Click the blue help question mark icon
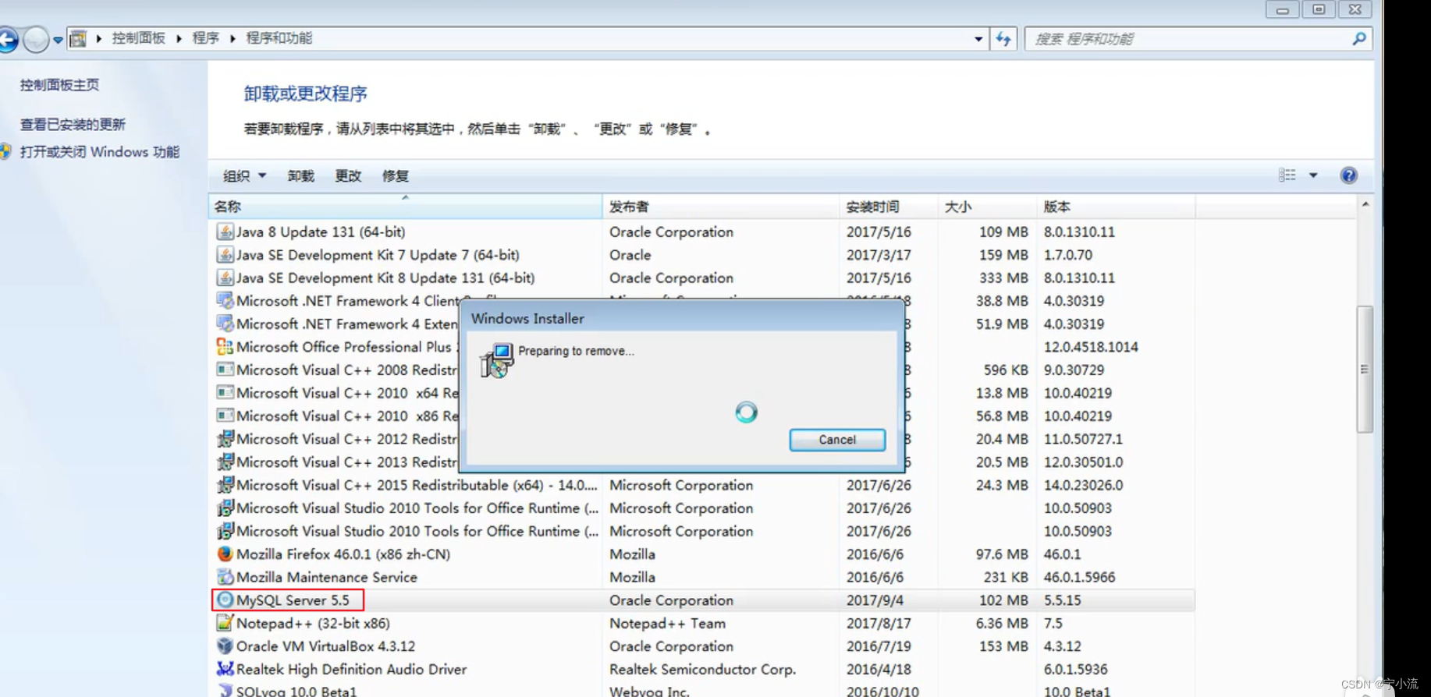The height and width of the screenshot is (697, 1431). (x=1348, y=175)
